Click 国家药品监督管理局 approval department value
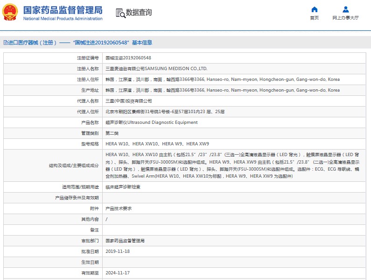Screen dimensions: 371x280 pos(125,241)
